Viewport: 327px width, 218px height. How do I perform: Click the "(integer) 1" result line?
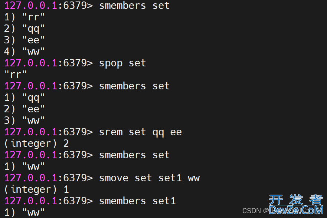[x=36, y=190]
